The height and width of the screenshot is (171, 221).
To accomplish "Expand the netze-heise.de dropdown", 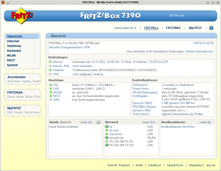I will (125, 28).
